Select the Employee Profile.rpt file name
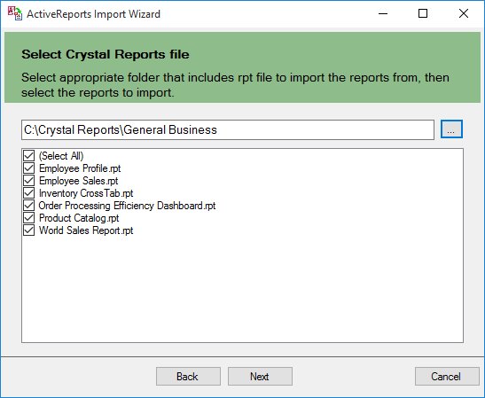 tap(80, 168)
